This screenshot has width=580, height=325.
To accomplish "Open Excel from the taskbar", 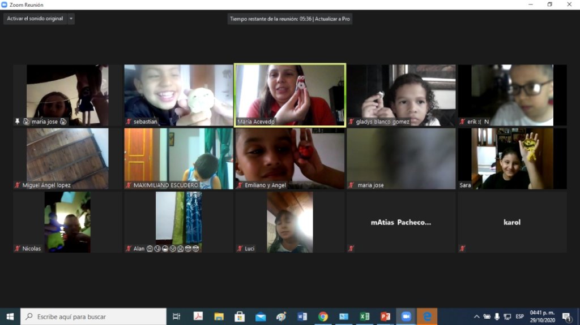I will [365, 317].
